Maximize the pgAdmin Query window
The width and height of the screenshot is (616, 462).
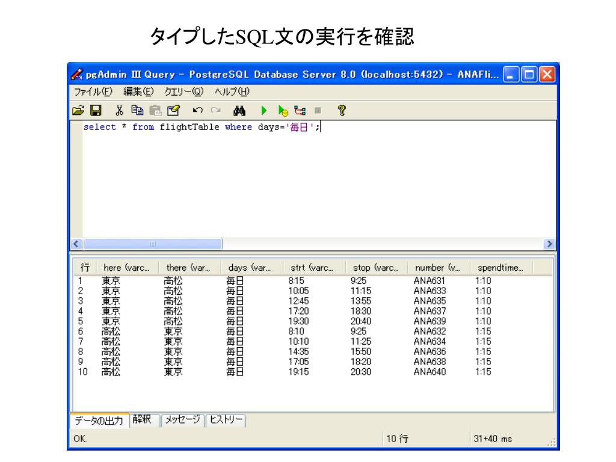(x=529, y=74)
